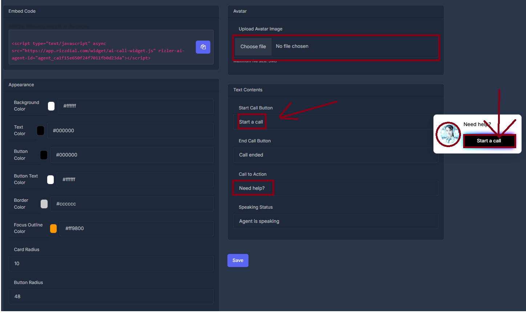
Task: Click the Card Radius label
Action: click(x=27, y=250)
